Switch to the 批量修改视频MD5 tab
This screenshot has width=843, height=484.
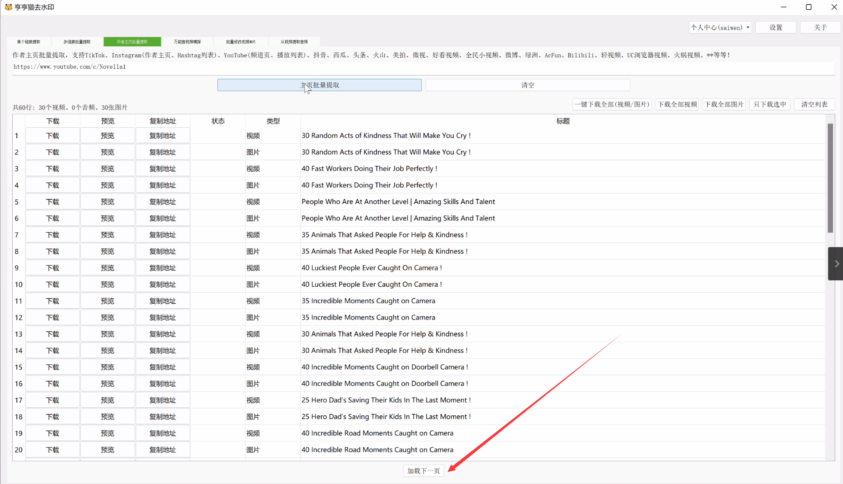240,41
